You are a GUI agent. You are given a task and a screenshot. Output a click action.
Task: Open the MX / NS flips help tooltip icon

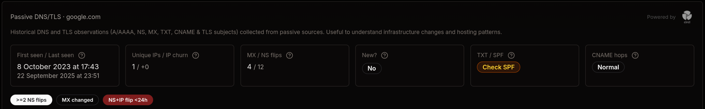pos(289,55)
